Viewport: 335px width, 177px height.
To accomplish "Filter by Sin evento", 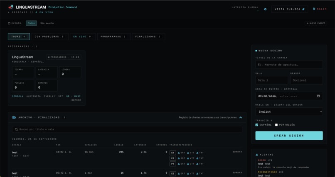I will 47,23.
